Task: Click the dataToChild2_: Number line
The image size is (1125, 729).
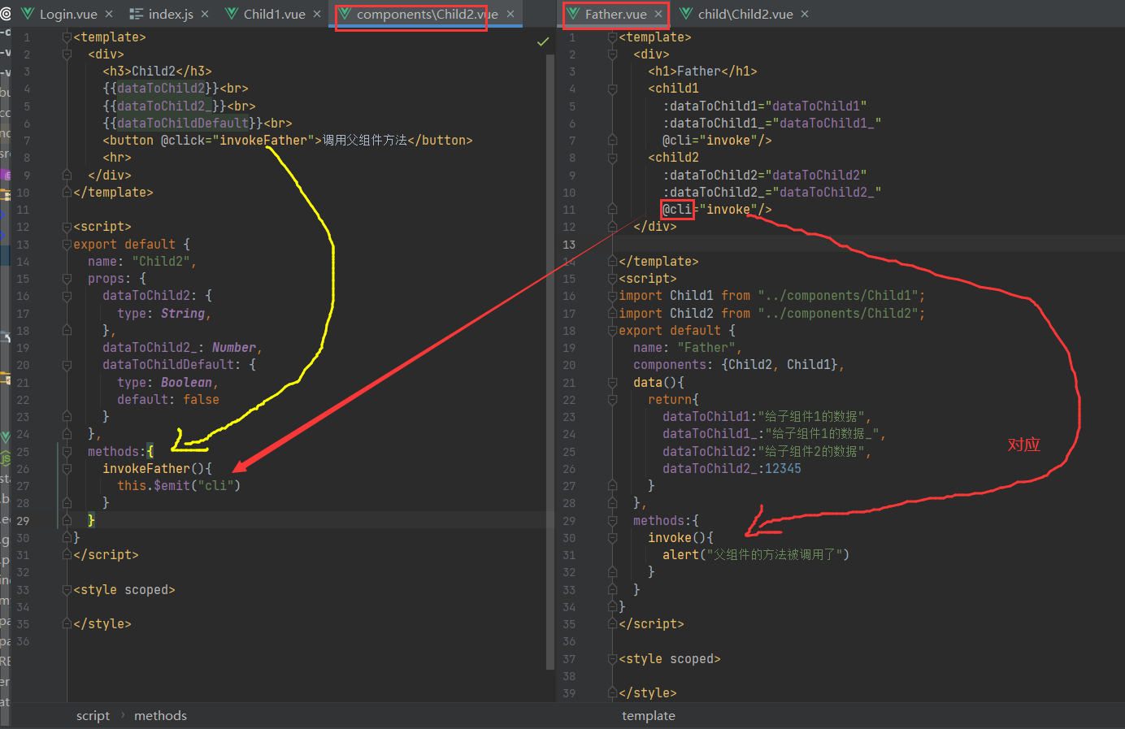Action: (182, 348)
